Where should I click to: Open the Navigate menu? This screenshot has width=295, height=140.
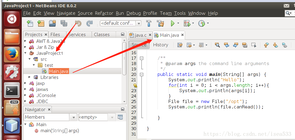point(66,13)
